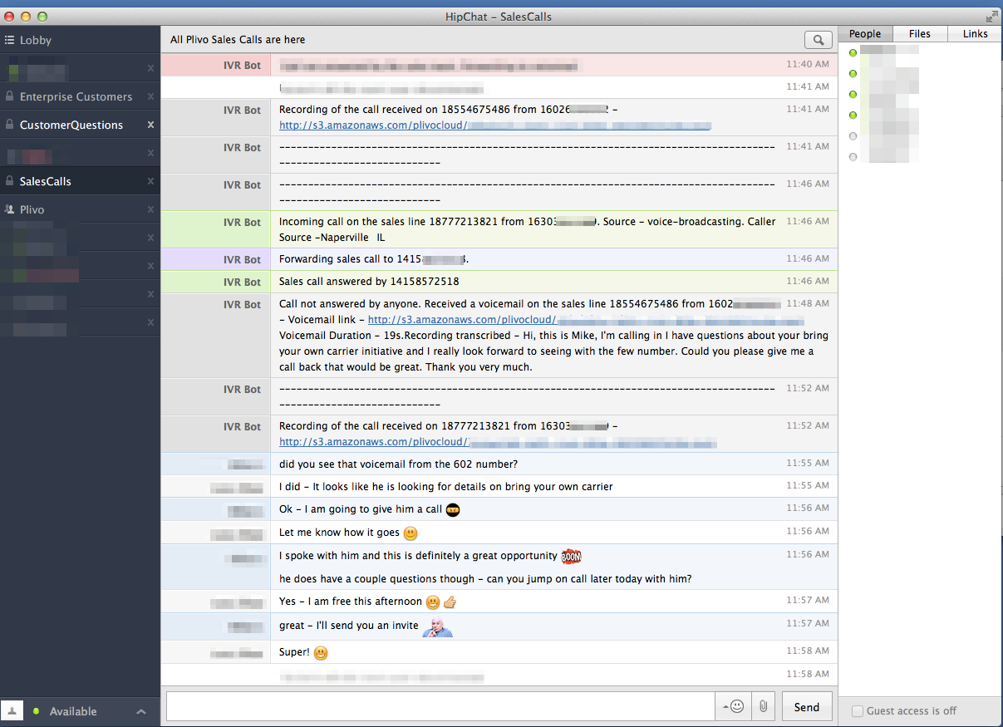Click the thinking man emoticon after invite

coord(437,626)
